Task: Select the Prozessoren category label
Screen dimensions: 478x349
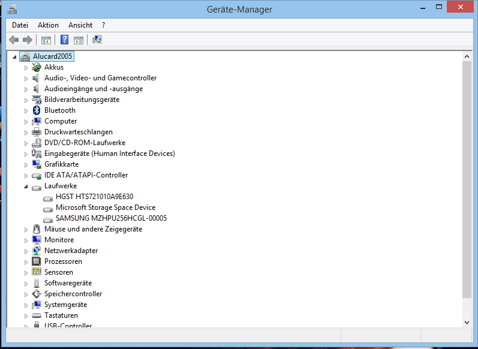Action: click(x=63, y=261)
